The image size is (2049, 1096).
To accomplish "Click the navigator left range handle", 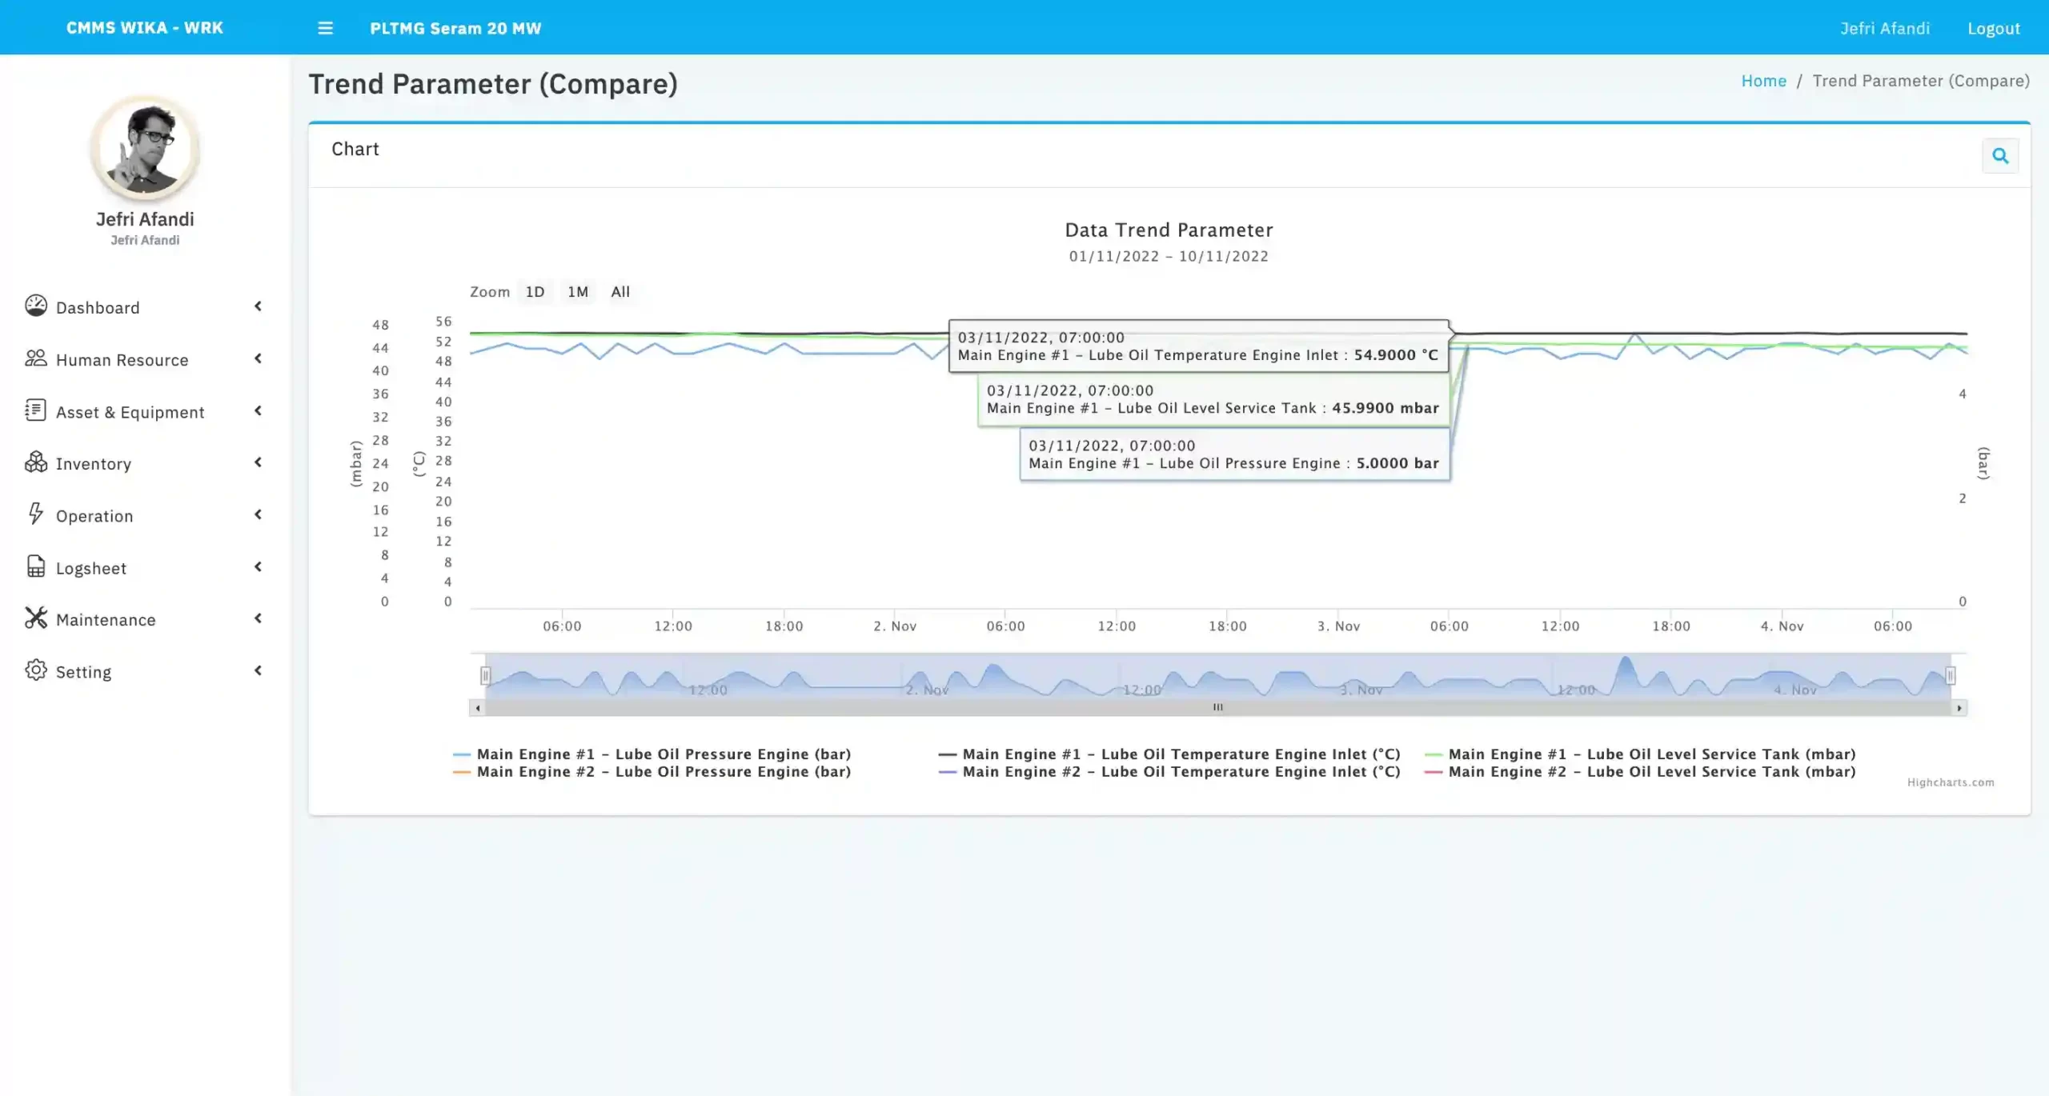I will [485, 676].
